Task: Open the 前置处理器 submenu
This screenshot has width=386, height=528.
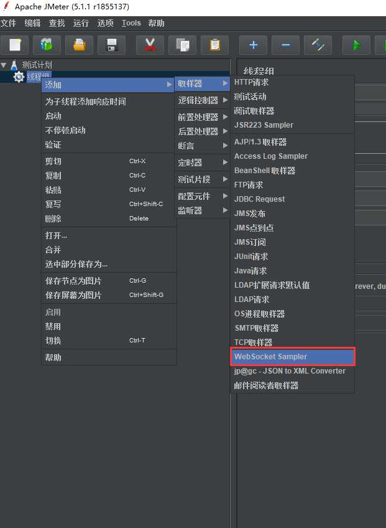Action: [x=203, y=117]
